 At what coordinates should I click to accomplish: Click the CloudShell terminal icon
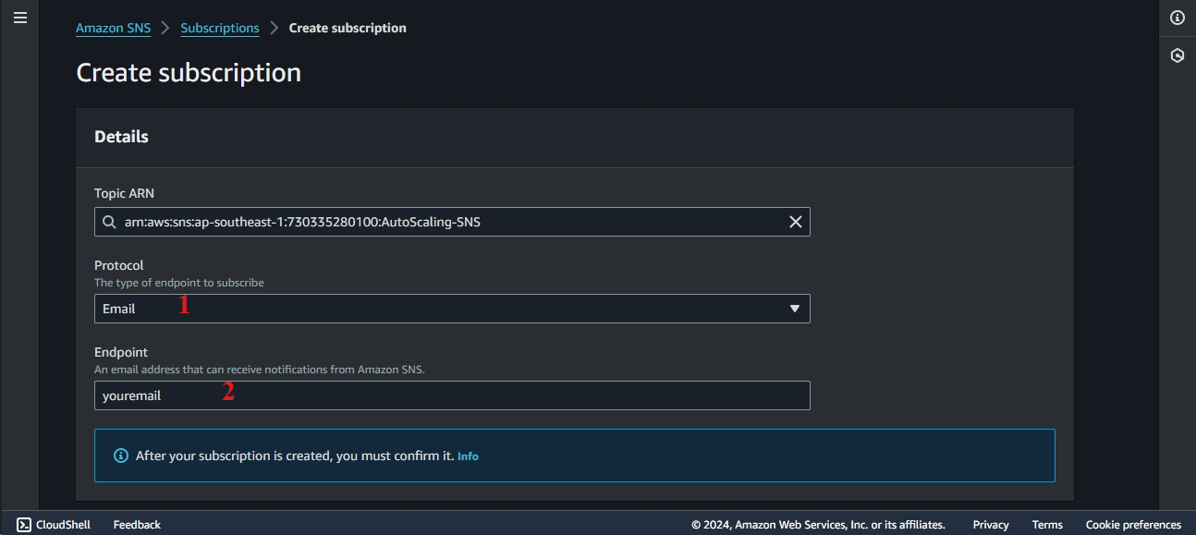24,525
